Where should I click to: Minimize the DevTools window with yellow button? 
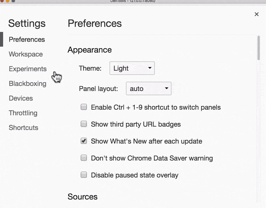(8, 1)
